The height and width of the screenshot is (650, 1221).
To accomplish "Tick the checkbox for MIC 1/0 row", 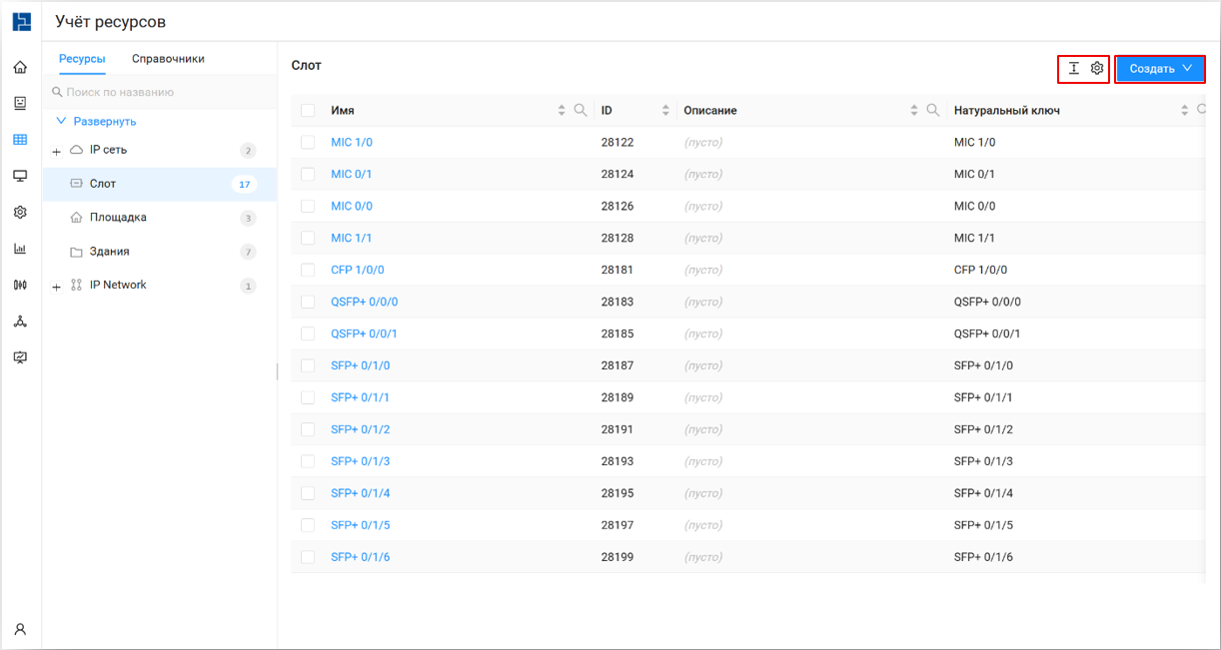I will click(x=308, y=143).
